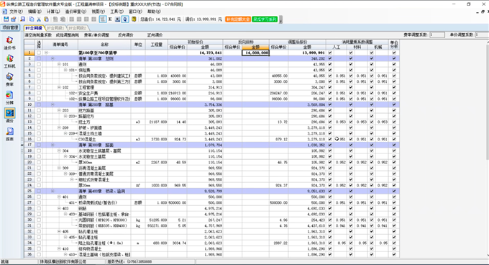Open 造价书 in the left sidebar
The image size is (489, 265).
pos(9,42)
